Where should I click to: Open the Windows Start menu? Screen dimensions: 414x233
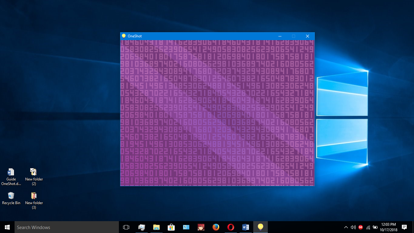click(7, 227)
